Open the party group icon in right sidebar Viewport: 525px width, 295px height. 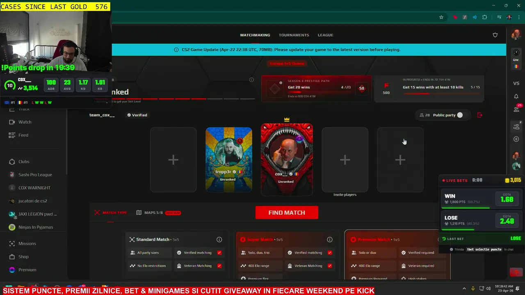click(516, 127)
